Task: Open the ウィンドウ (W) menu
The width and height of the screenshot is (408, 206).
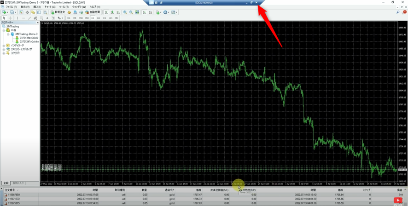Action: point(79,7)
